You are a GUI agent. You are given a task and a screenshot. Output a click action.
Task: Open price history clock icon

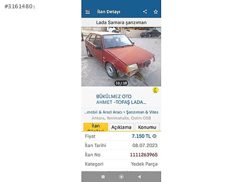pos(154,136)
